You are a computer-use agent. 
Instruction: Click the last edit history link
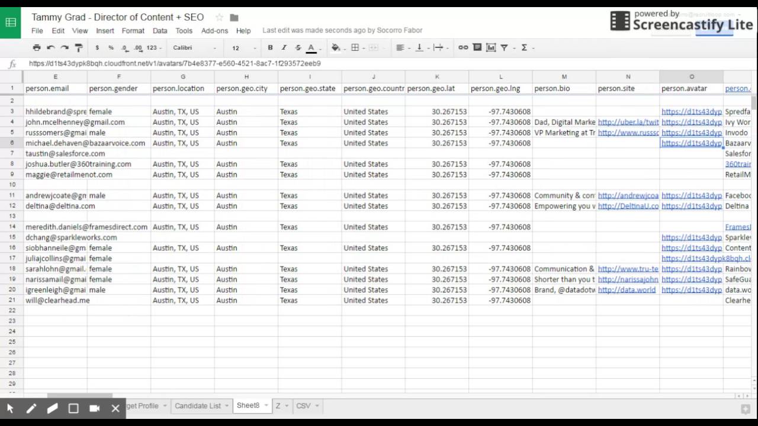342,30
